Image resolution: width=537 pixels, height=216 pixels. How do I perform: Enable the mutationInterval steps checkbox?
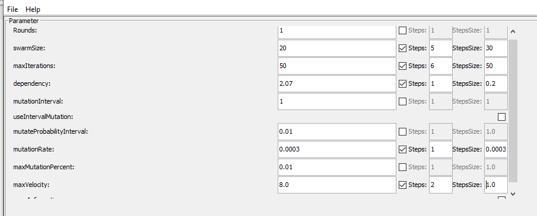point(403,102)
